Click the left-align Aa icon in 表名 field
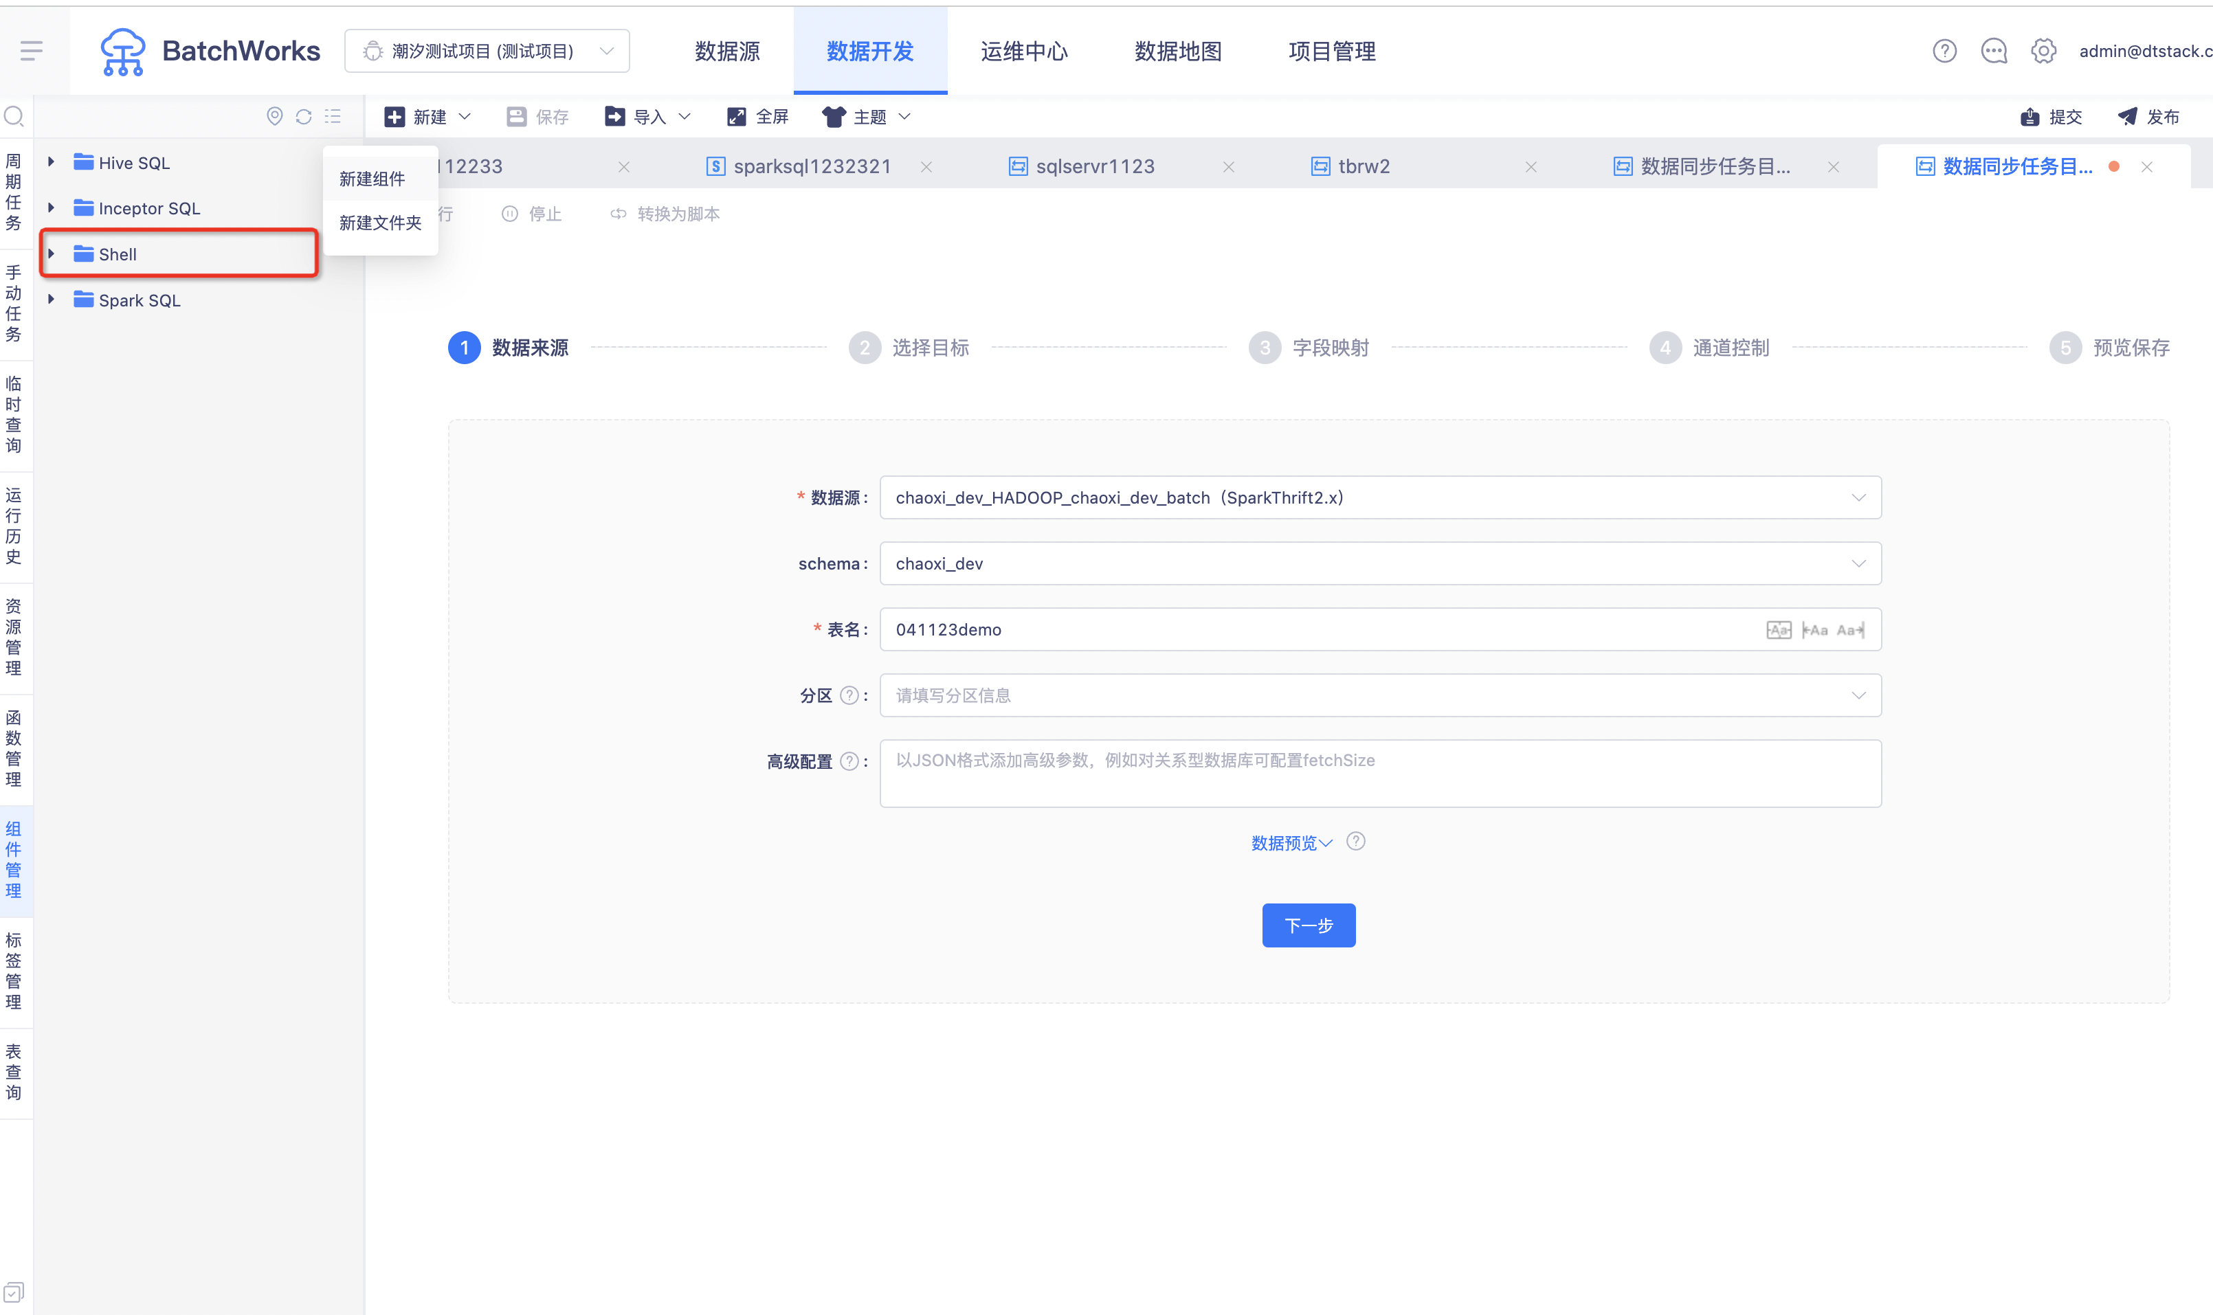 [1814, 630]
